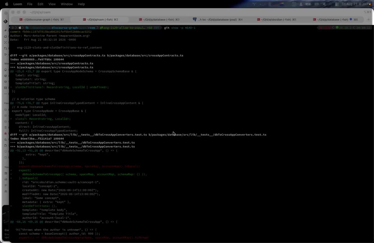374x243 pixels.
Task: Open the Edit menu
Action: (x=40, y=4)
